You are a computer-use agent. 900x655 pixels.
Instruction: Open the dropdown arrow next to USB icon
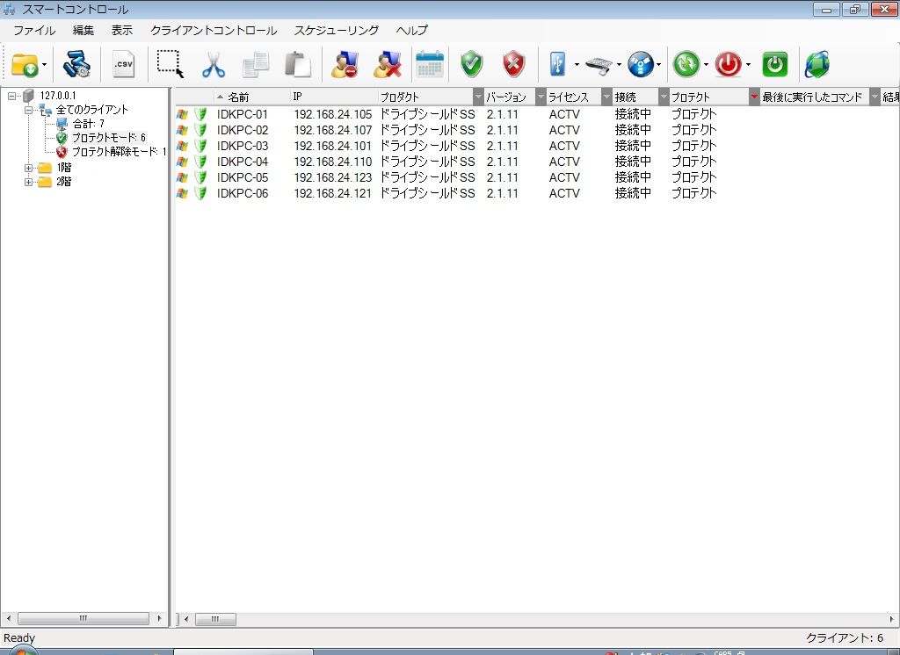(x=577, y=65)
